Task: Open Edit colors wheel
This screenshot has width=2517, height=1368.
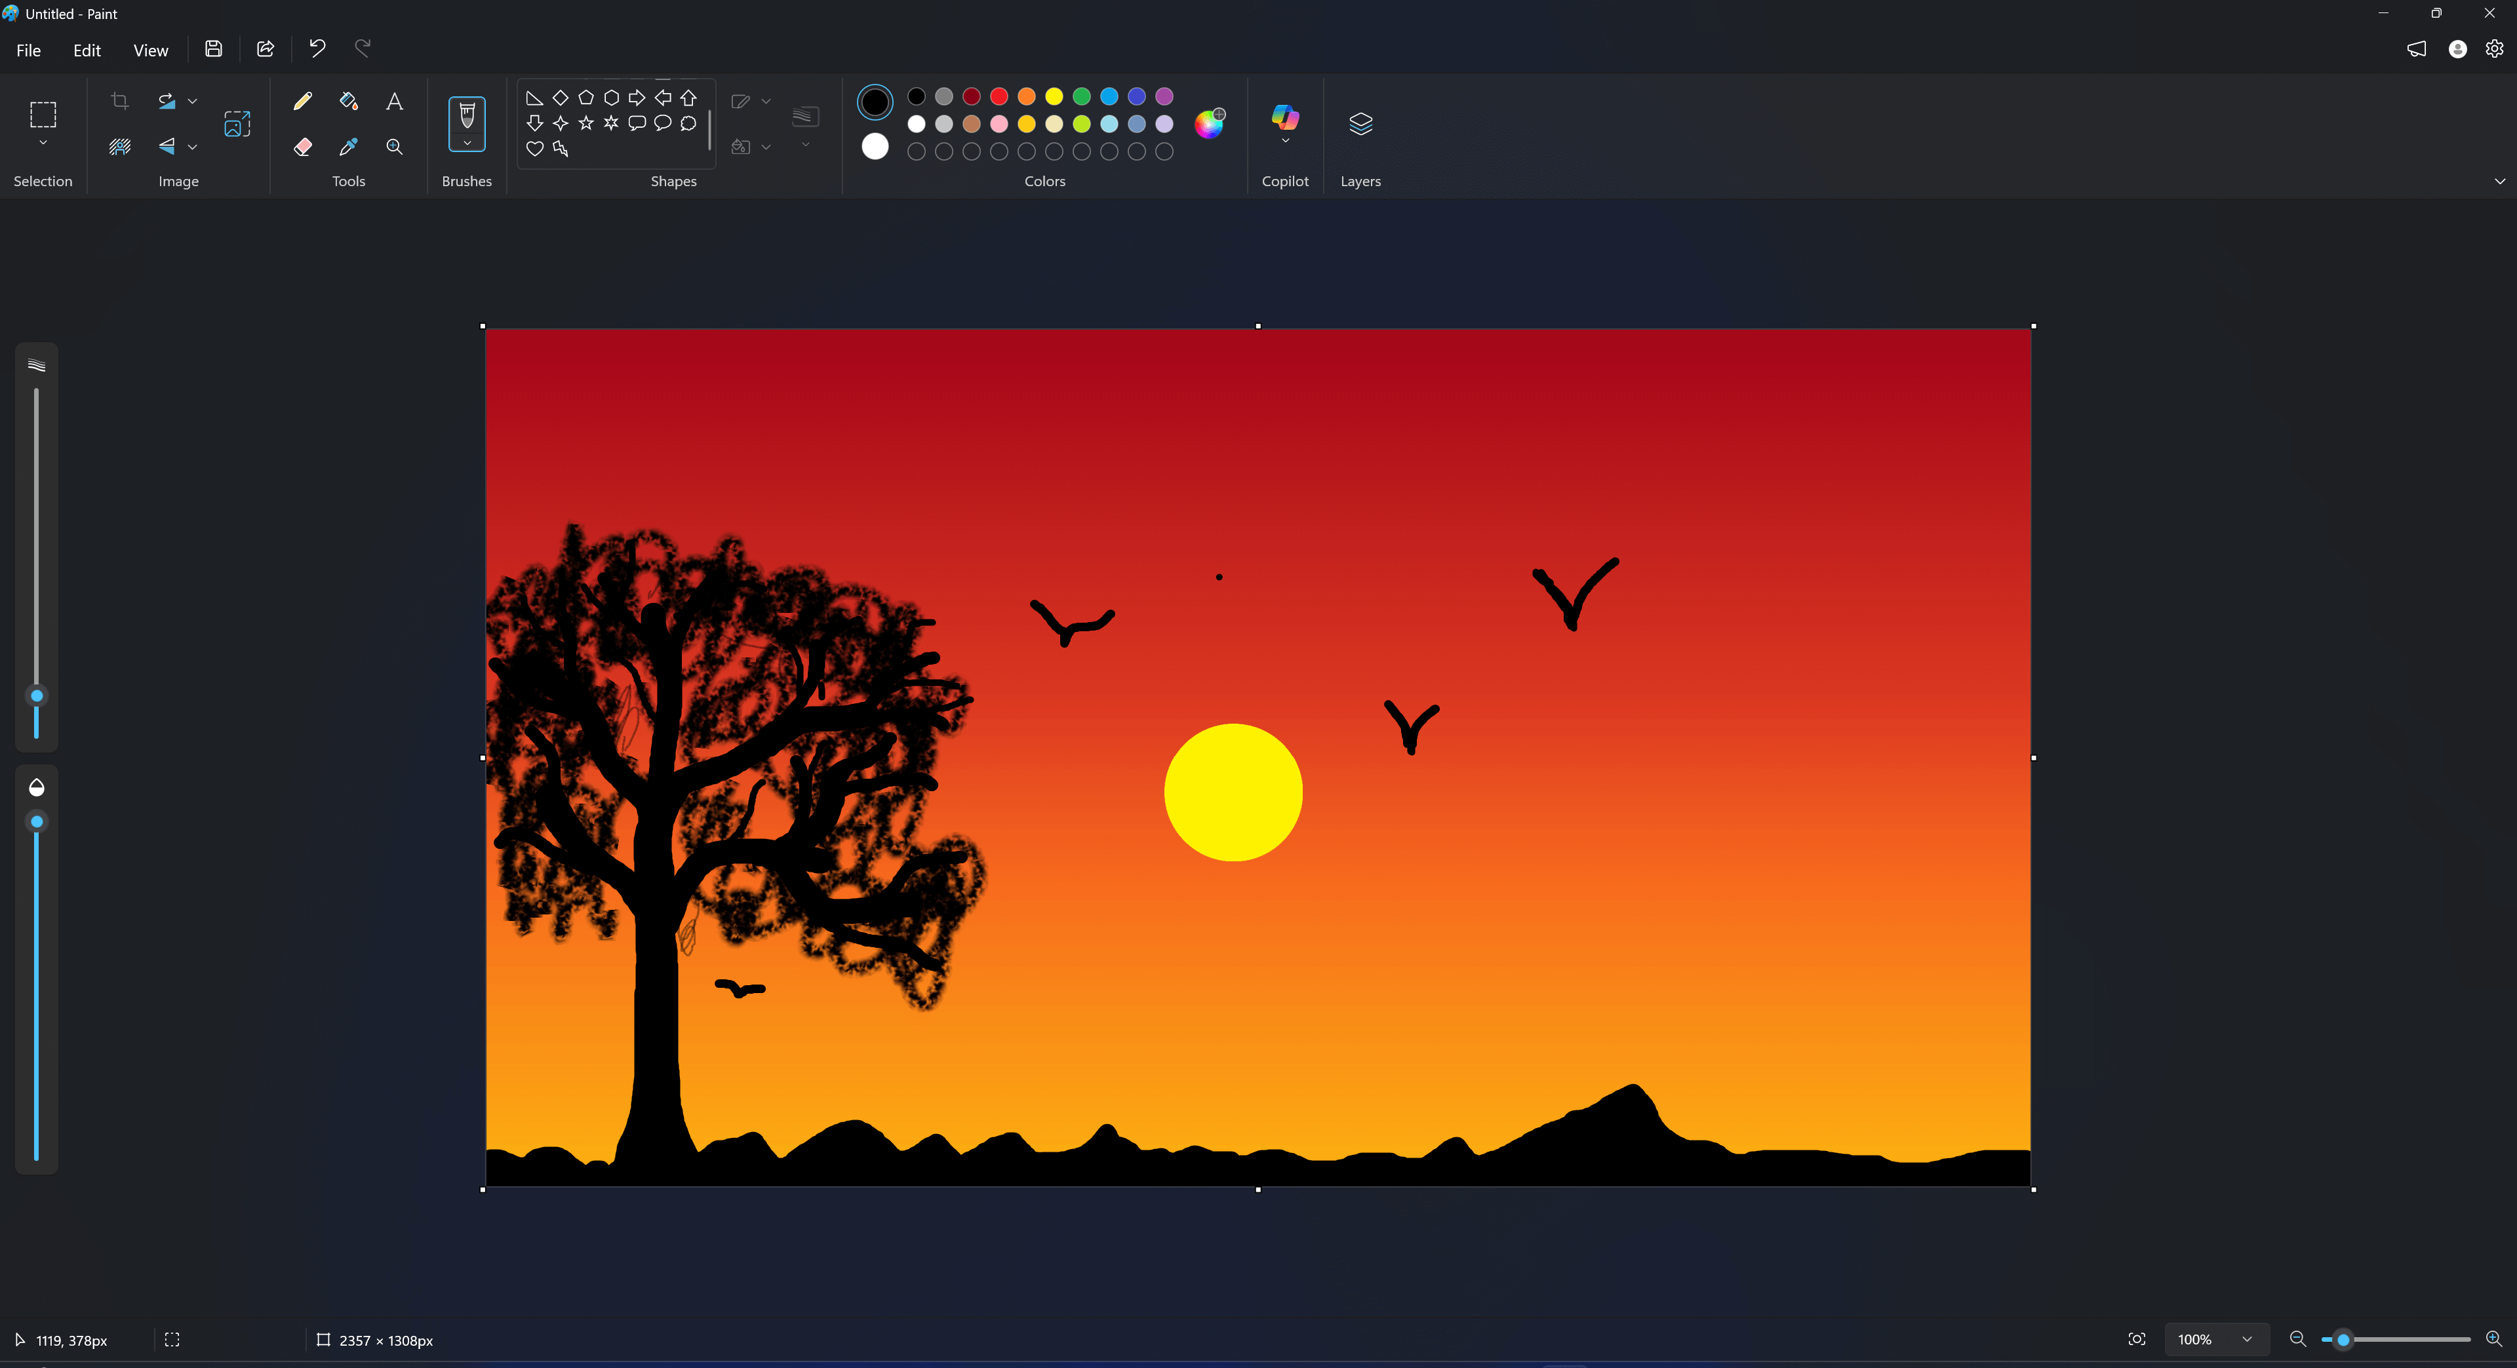Action: click(1208, 124)
